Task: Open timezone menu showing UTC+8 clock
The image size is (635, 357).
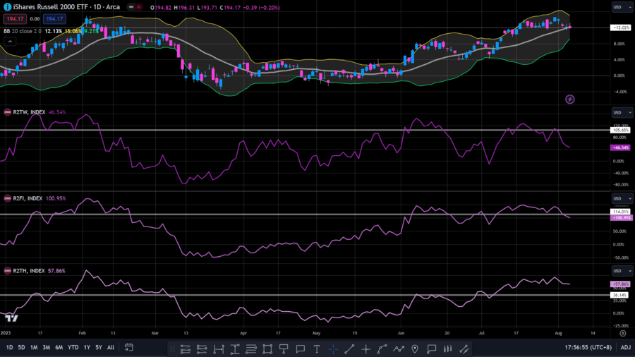Action: pos(588,347)
